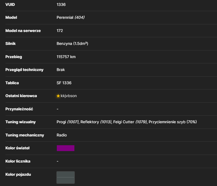This screenshot has height=186, width=217.
Task: Click the Tuning wizualny label
Action: 20,122
